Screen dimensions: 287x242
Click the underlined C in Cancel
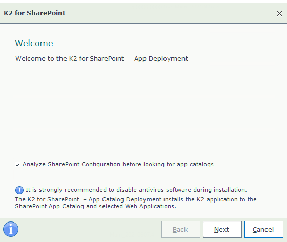[255, 229]
